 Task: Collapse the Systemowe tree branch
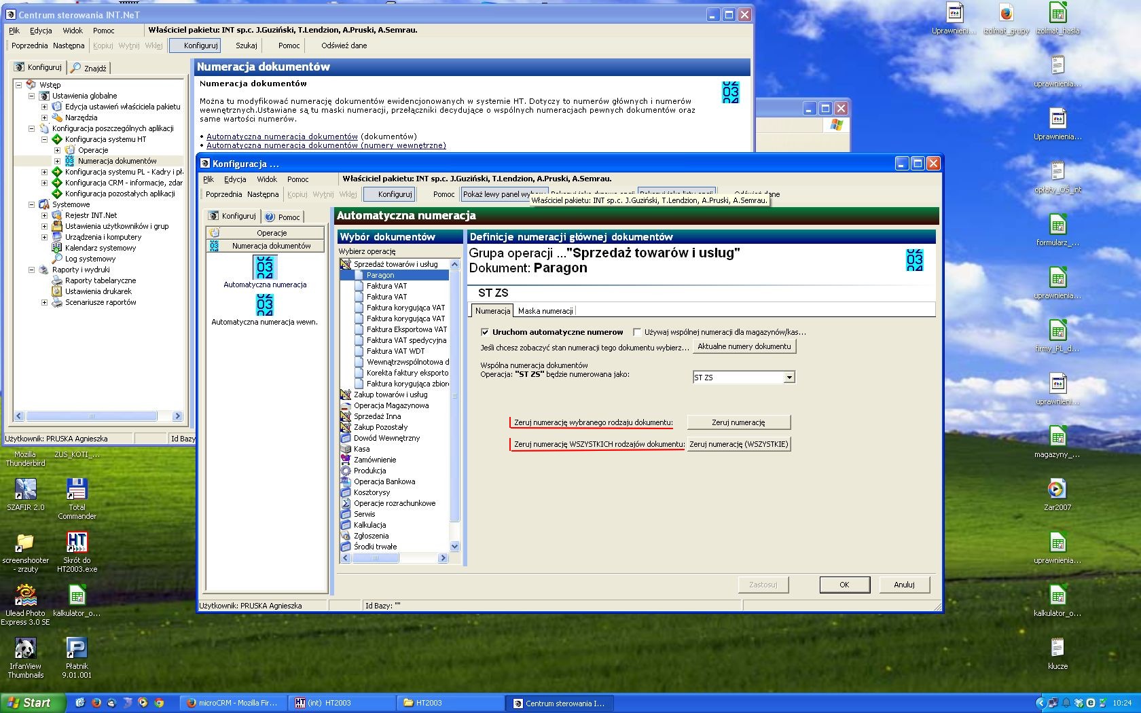pyautogui.click(x=32, y=204)
